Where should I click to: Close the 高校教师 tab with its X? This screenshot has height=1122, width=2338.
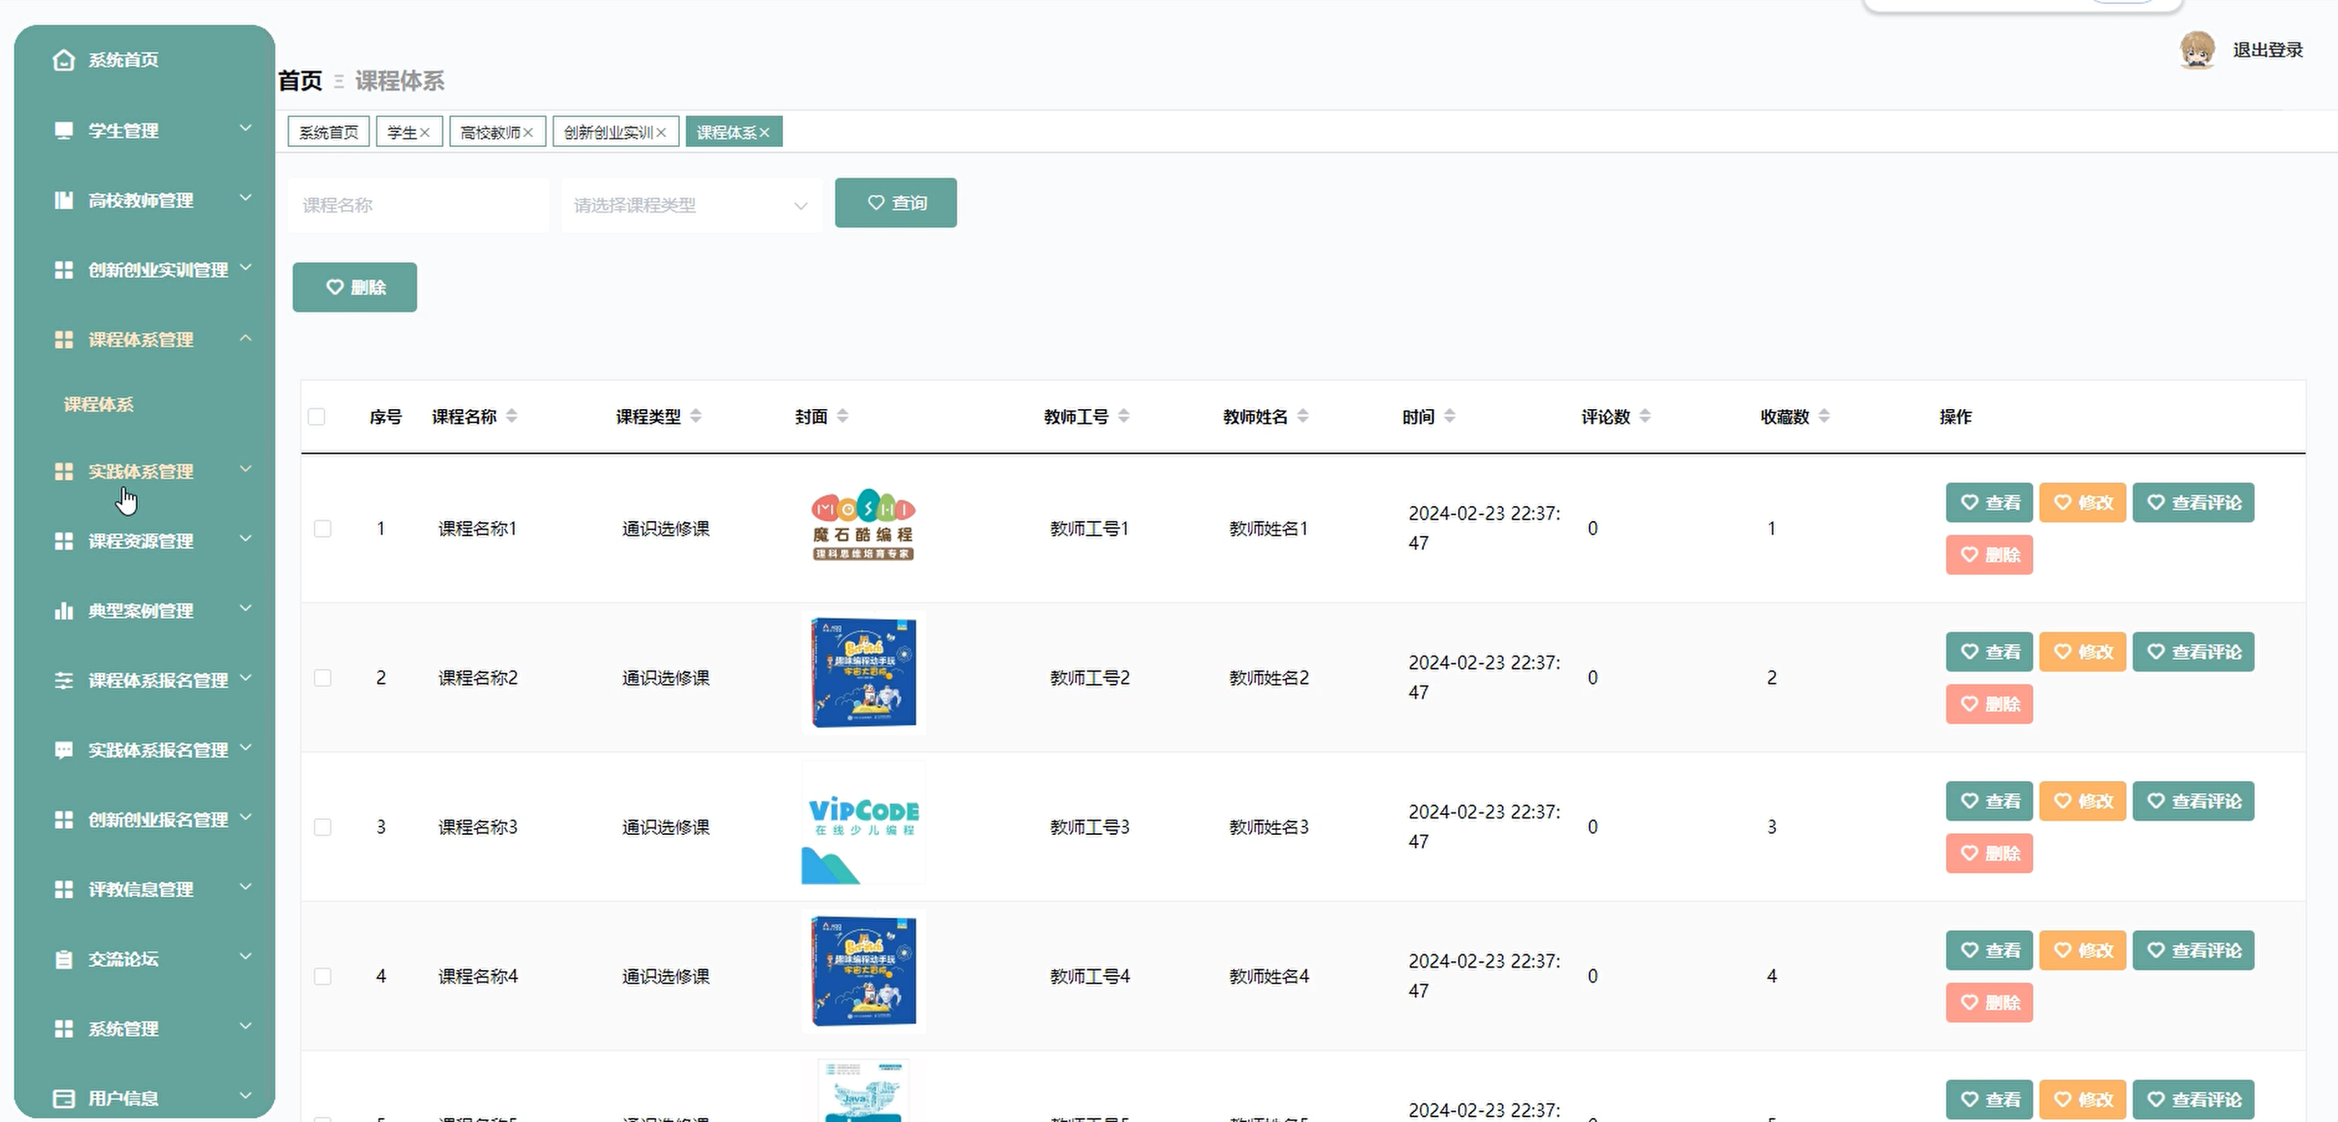click(528, 134)
